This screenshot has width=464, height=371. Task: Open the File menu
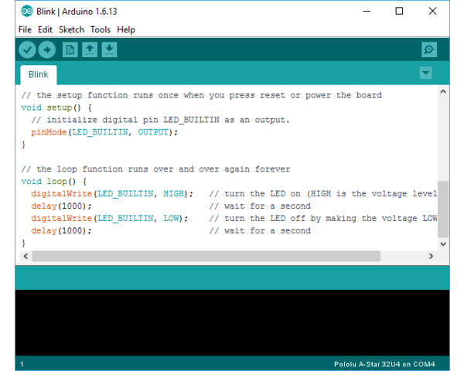click(x=25, y=29)
